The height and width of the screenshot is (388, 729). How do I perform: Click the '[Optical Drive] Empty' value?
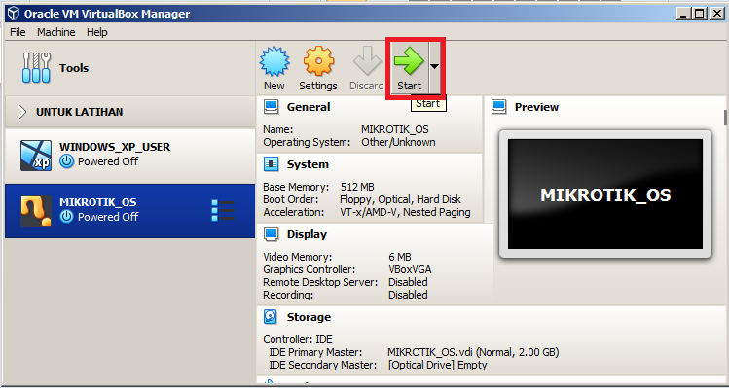pos(437,365)
